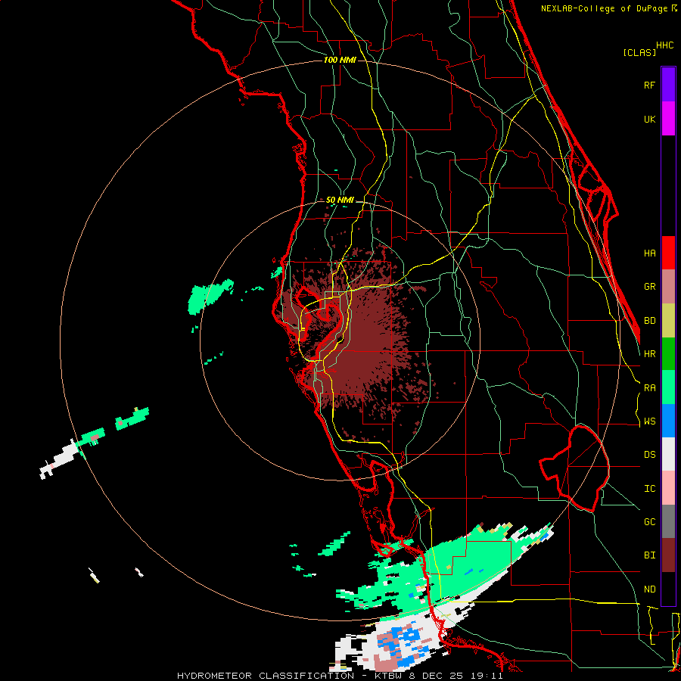Click the RA legend label
Viewport: 681px width, 681px height.
tap(649, 388)
